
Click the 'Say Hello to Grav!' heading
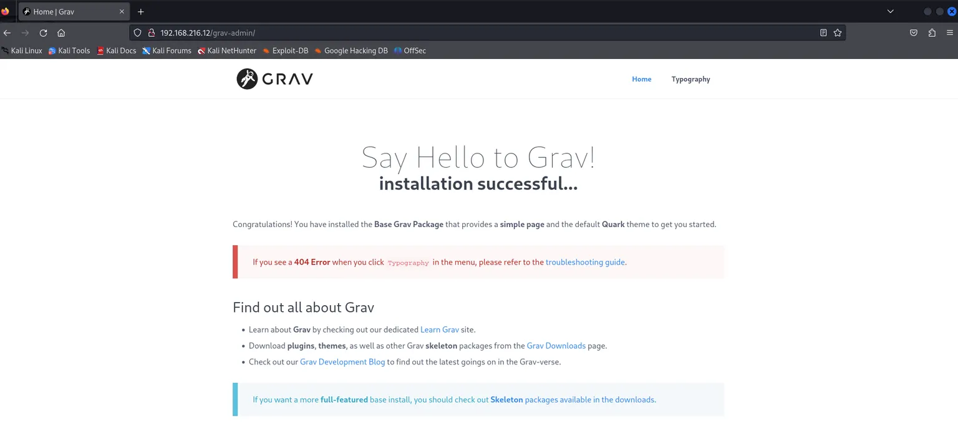tap(478, 157)
